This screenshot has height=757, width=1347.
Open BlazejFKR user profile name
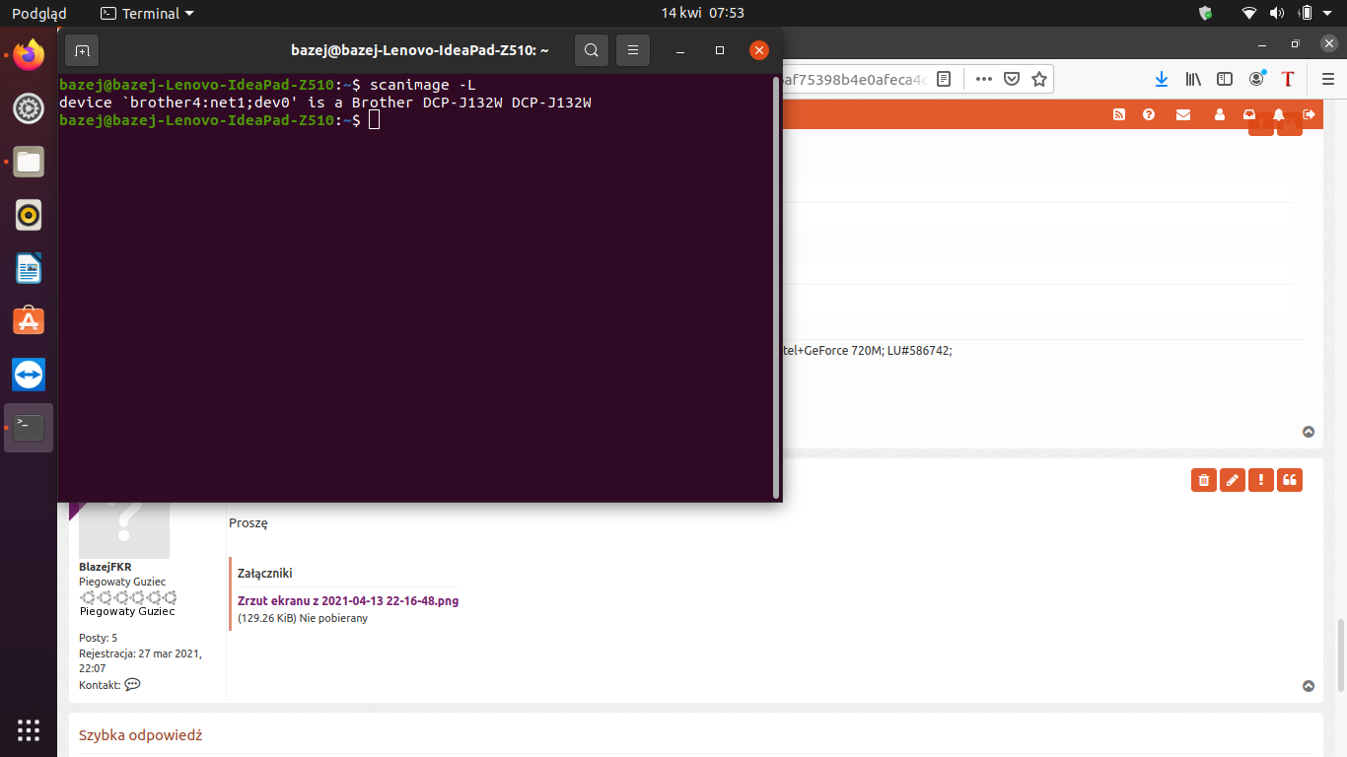pos(105,567)
